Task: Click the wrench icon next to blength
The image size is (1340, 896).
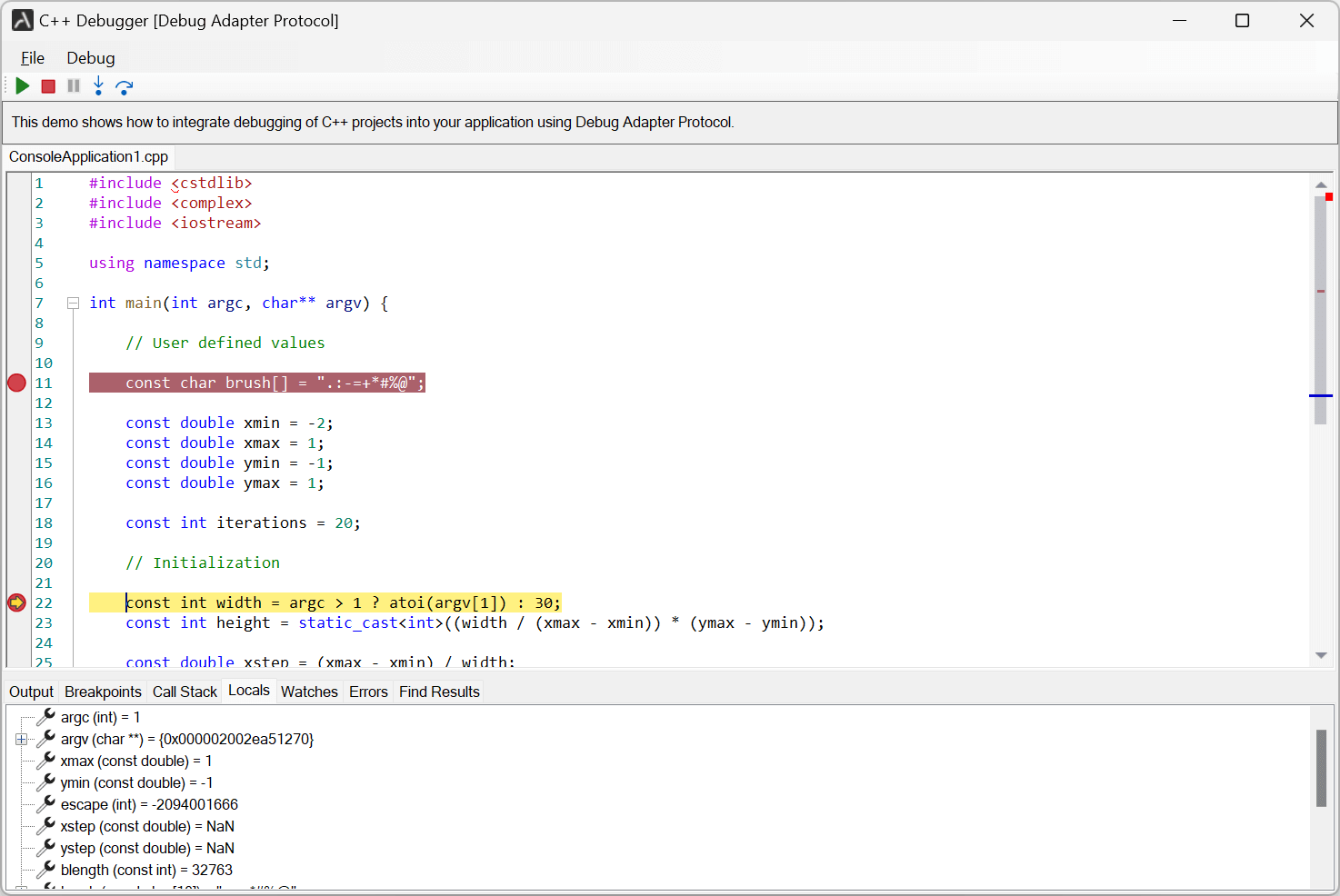Action: click(45, 870)
